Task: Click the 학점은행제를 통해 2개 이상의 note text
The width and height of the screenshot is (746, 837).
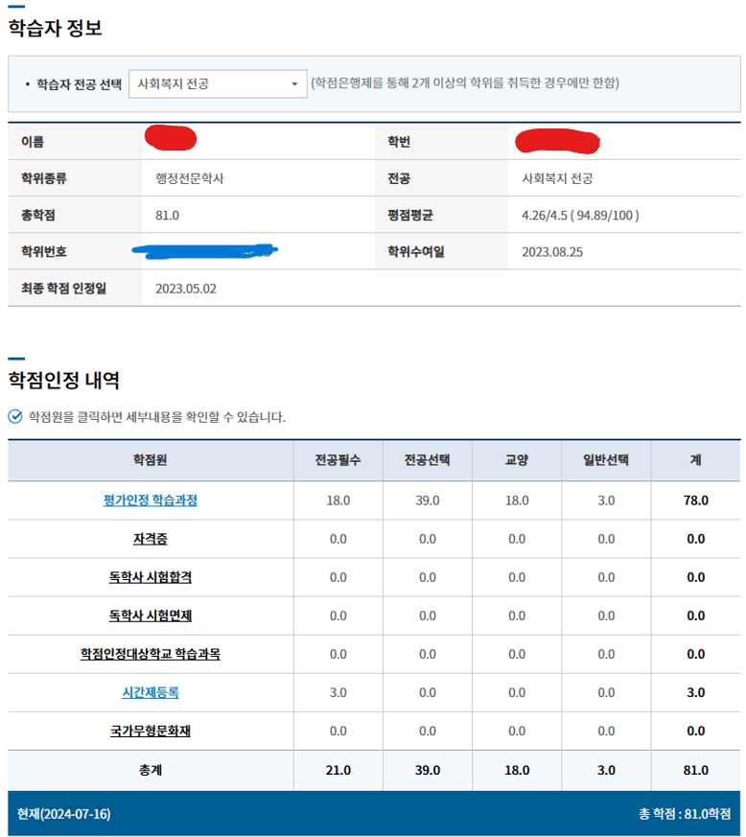Action: pos(465,82)
